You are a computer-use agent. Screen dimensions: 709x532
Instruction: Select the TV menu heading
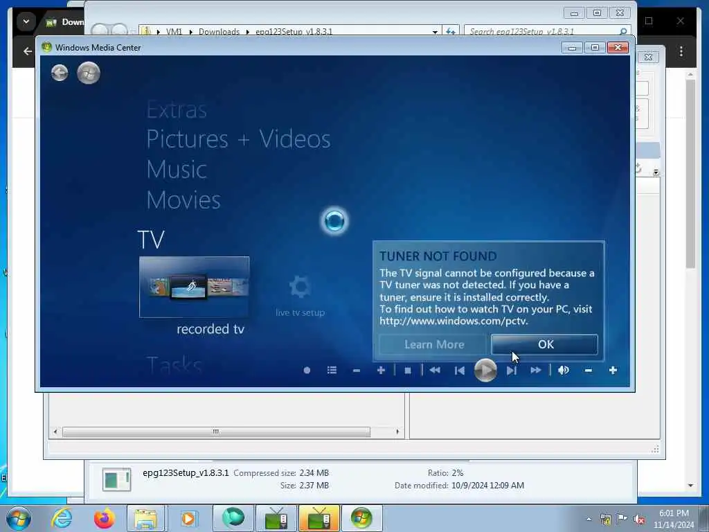150,239
